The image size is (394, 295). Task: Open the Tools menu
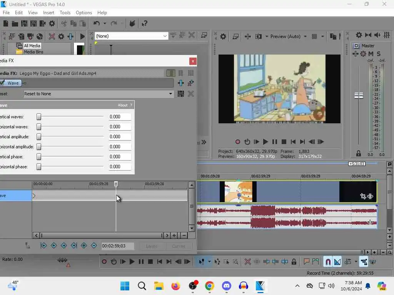[65, 13]
